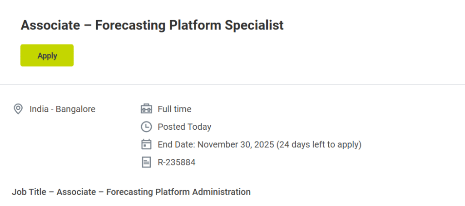Click the location pin icon
465x206 pixels.
pos(18,109)
